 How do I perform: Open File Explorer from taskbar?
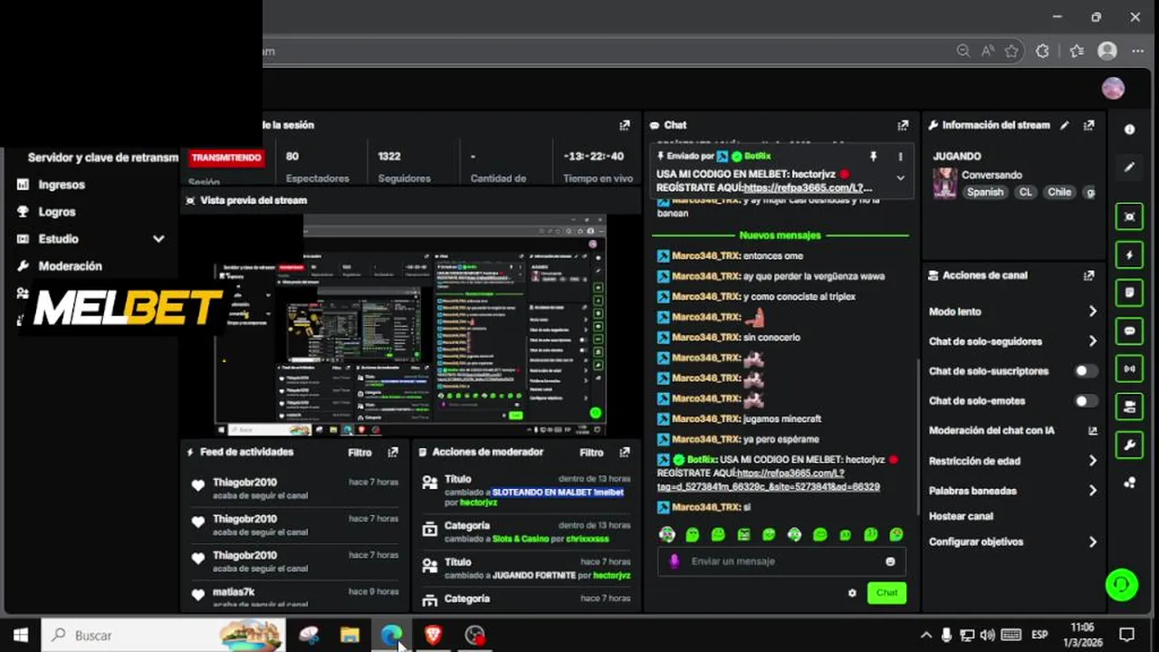[350, 636]
